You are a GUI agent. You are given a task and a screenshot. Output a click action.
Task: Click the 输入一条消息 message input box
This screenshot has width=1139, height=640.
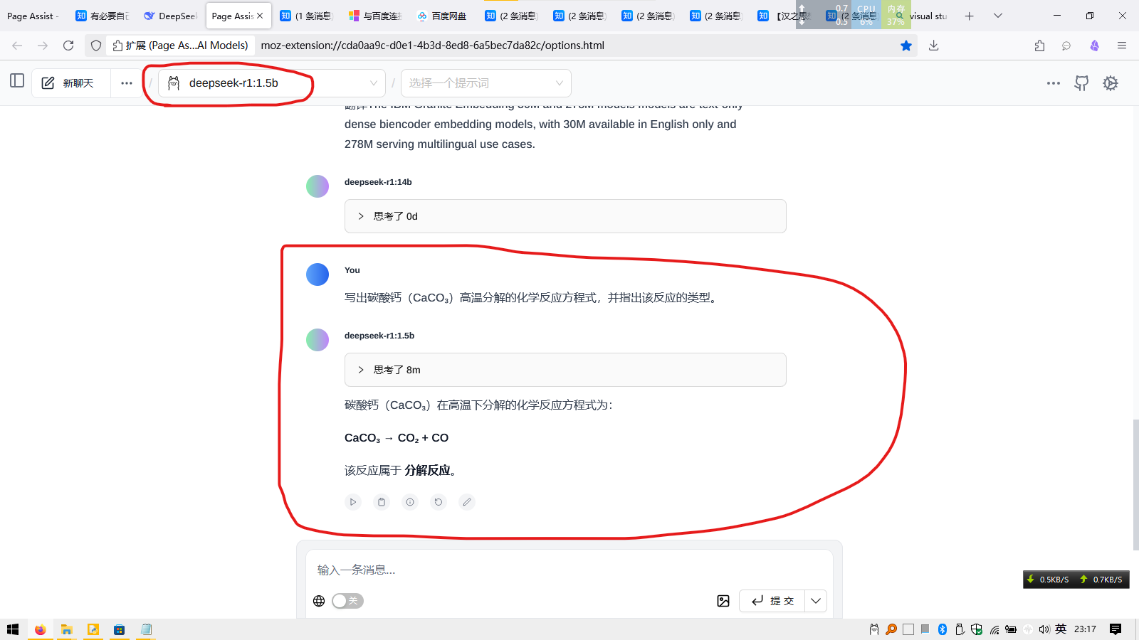(569, 570)
